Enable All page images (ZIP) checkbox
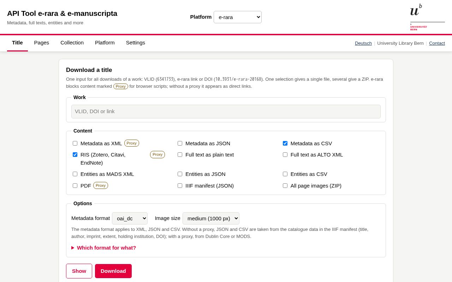Viewport: 452px width, 282px height. pos(285,186)
